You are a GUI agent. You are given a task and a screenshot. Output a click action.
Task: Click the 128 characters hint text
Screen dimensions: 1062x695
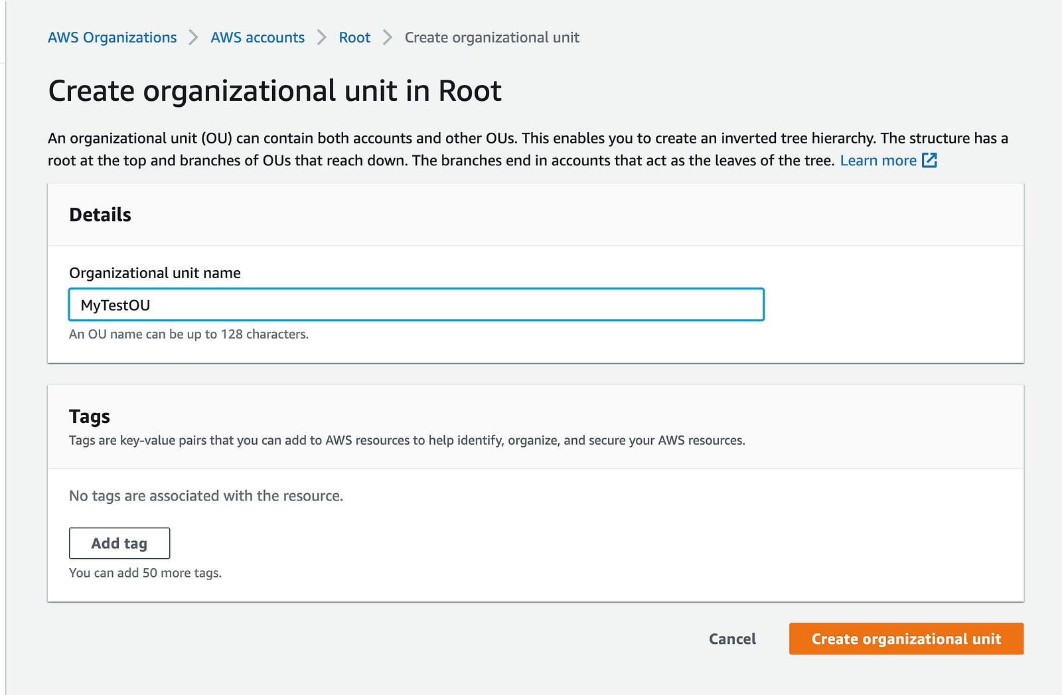click(x=189, y=334)
